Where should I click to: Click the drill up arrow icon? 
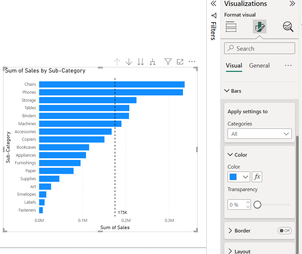(x=117, y=62)
